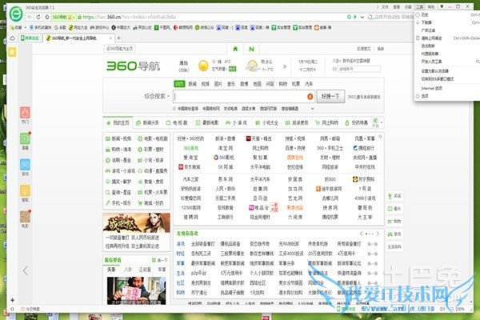Click the green N icon on page header
This screenshot has height=320, width=480.
(x=251, y=49)
